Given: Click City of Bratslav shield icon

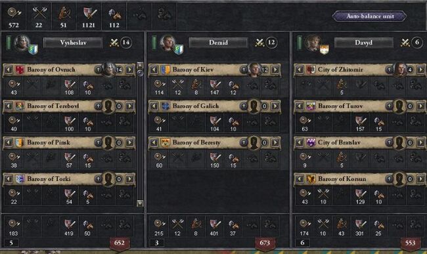Looking at the screenshot, I should (311, 142).
